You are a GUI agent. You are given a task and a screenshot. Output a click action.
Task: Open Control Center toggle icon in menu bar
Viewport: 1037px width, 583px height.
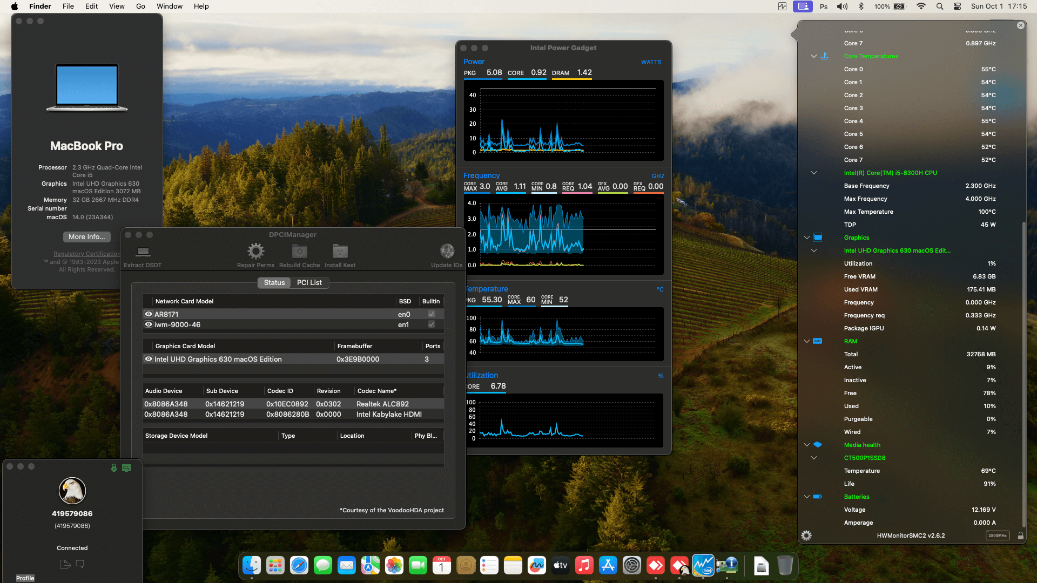957,6
